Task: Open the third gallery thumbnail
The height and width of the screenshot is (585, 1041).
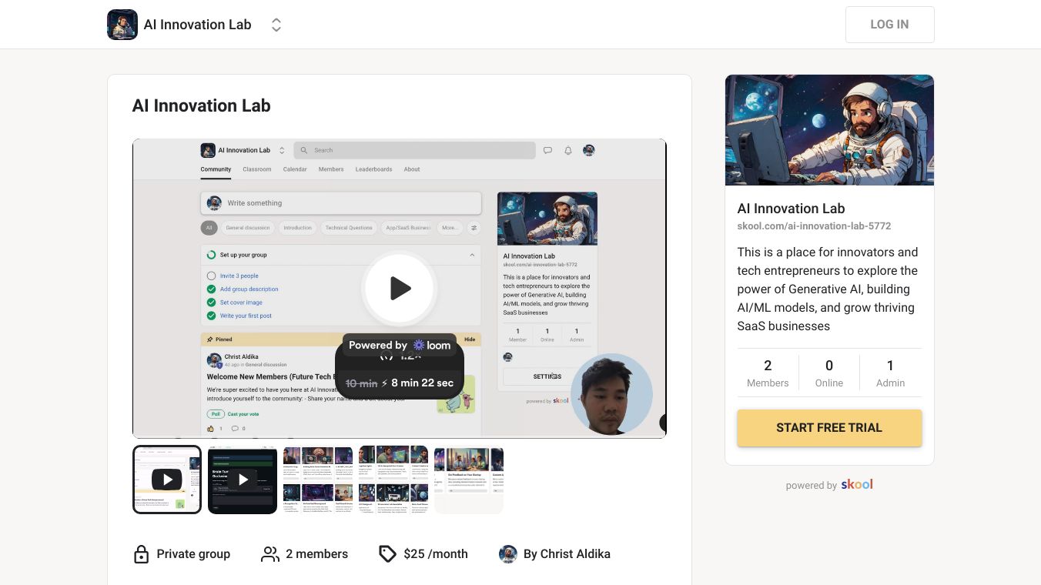Action: (318, 480)
